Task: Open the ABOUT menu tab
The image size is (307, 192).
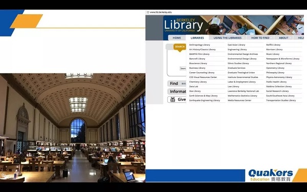Action: tap(283, 38)
